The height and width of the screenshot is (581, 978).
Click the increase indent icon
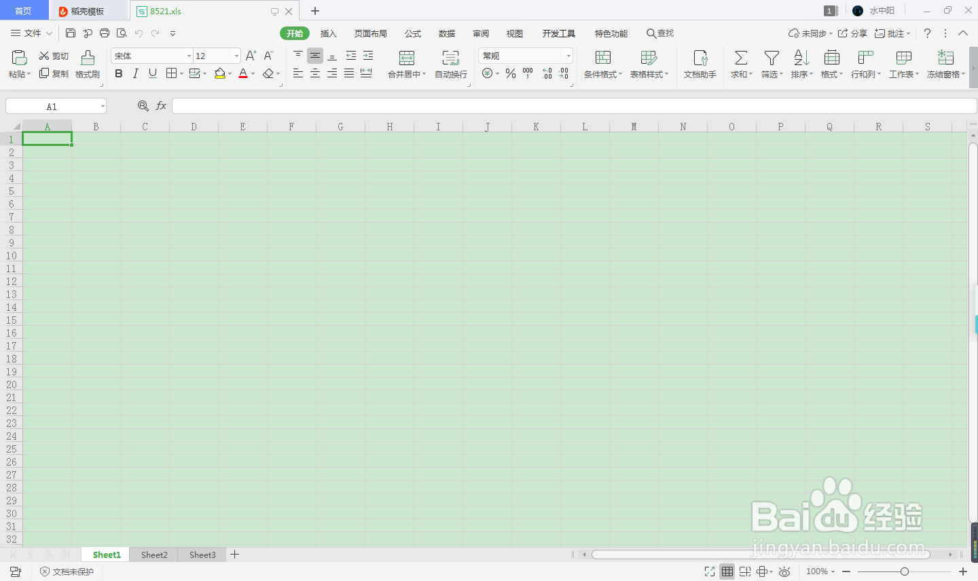coord(368,56)
